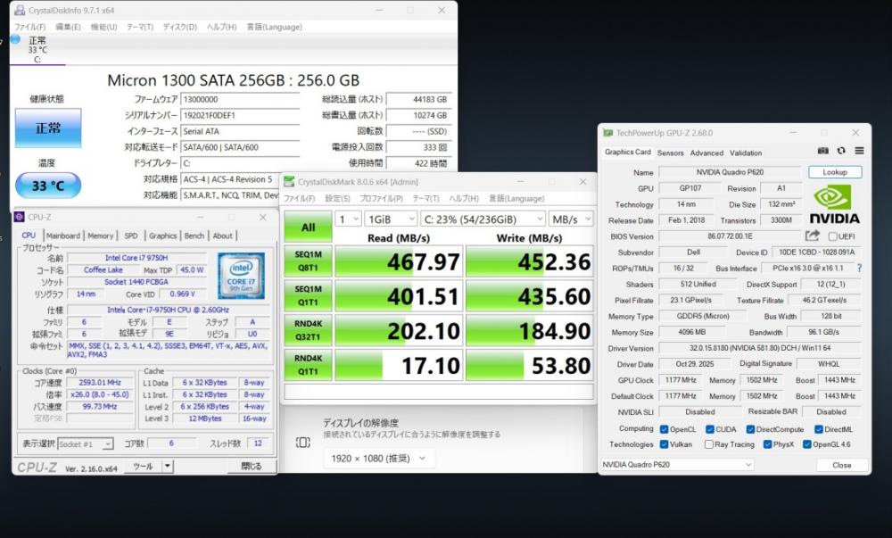Click NVIDIA logo in GPU-Z
Image resolution: width=892 pixels, height=538 pixels.
point(835,204)
